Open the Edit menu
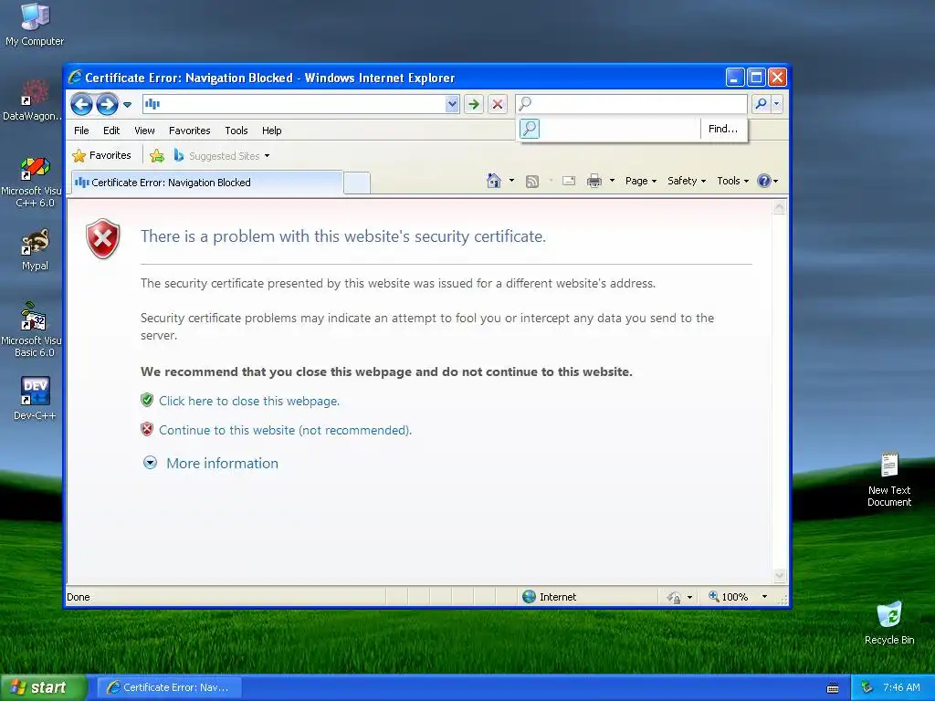Screen dimensions: 935x701 (110, 131)
